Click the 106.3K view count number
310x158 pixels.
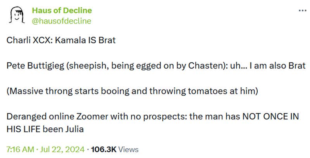point(103,149)
